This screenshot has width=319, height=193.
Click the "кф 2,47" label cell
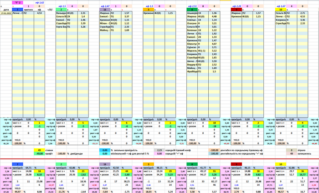[x=105, y=6]
